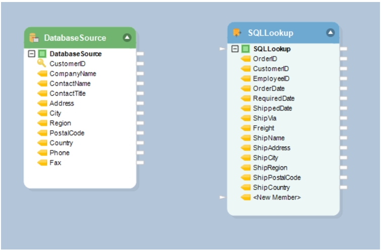Select the Freight field in SQLLookup
The image size is (381, 250).
(264, 128)
